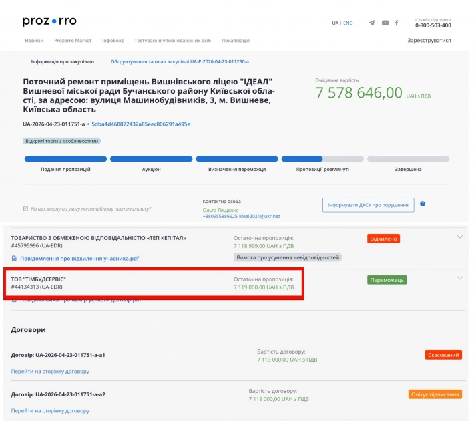Switch language to UA
Viewport: 476px width, 421px height.
pyautogui.click(x=335, y=23)
